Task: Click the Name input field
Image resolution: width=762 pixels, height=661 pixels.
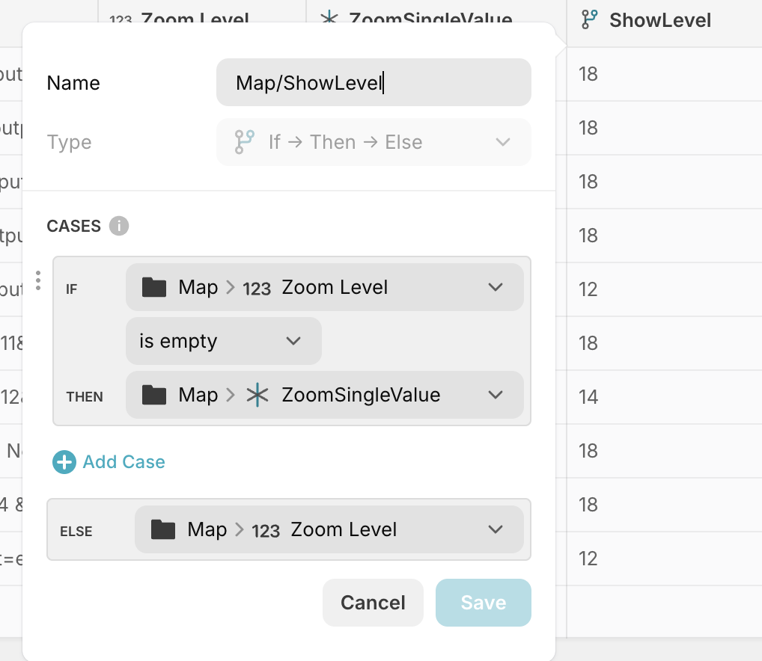Action: (x=374, y=83)
